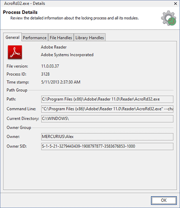This screenshot has height=208, width=180.
Task: Switch to the Library Handles tab
Action: [x=90, y=38]
